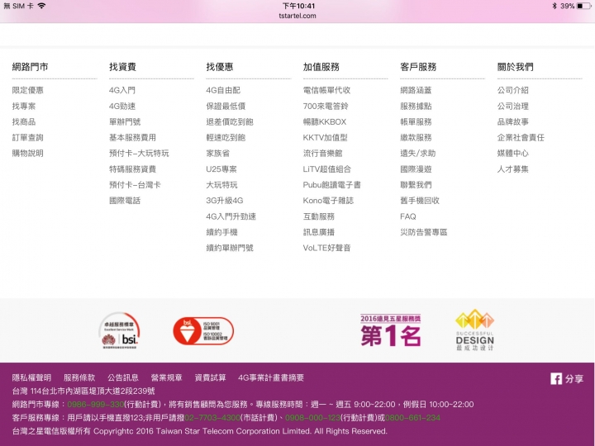This screenshot has height=446, width=595.
Task: Open the Pubu飽讀電子書 link
Action: click(x=332, y=185)
